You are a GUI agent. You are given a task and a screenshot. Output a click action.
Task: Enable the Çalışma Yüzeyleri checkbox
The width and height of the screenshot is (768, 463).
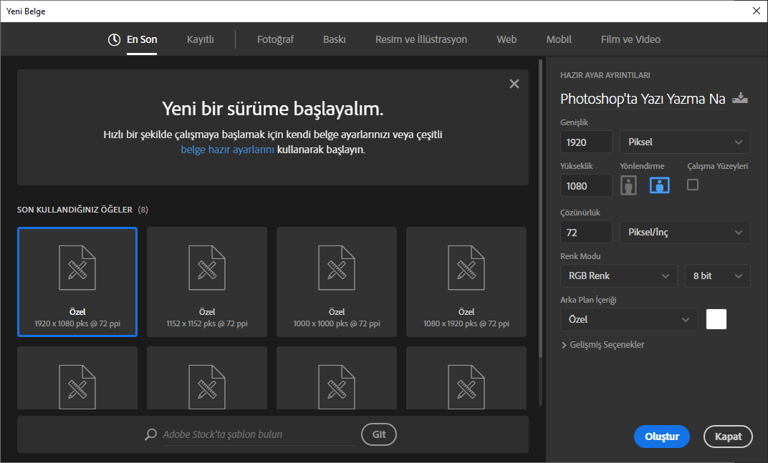(693, 185)
